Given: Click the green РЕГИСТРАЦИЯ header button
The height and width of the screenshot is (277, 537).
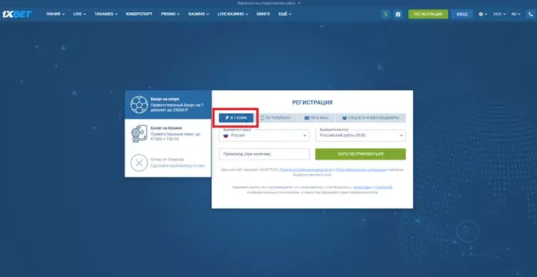Looking at the screenshot, I should tap(428, 14).
